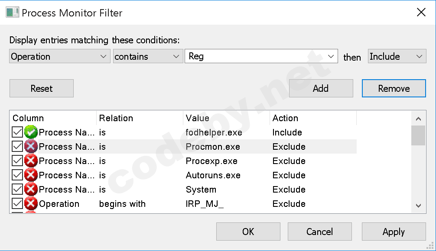
Task: Uncheck the Procmon.exe filter checkbox
Action: (x=17, y=147)
